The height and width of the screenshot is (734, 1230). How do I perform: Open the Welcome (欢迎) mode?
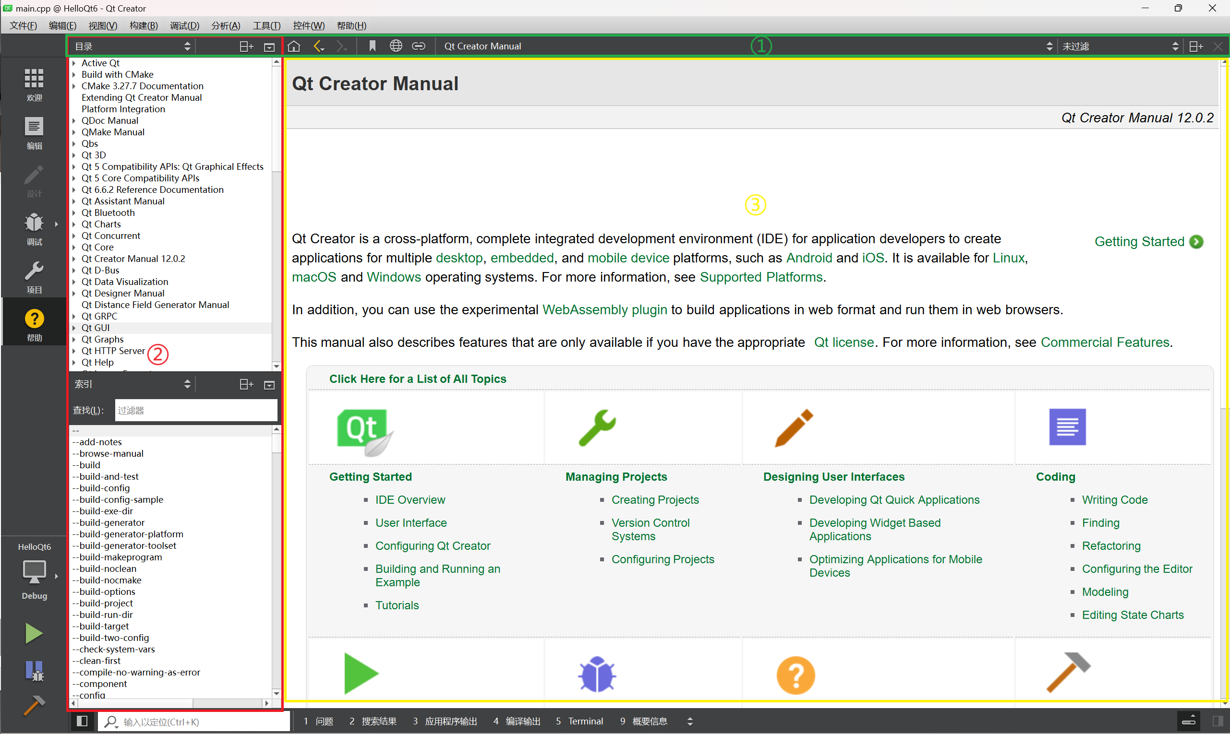click(34, 84)
